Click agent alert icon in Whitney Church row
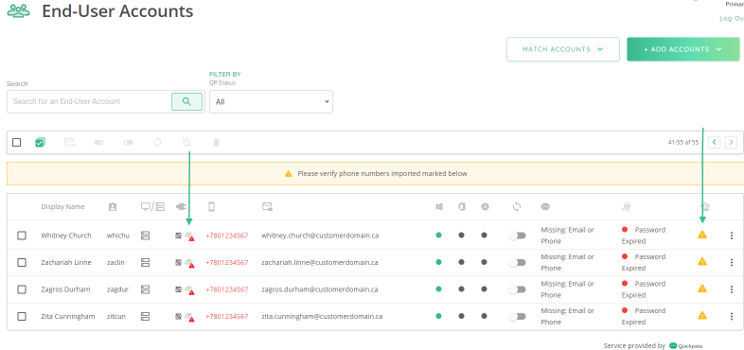744x350 pixels. coord(190,236)
